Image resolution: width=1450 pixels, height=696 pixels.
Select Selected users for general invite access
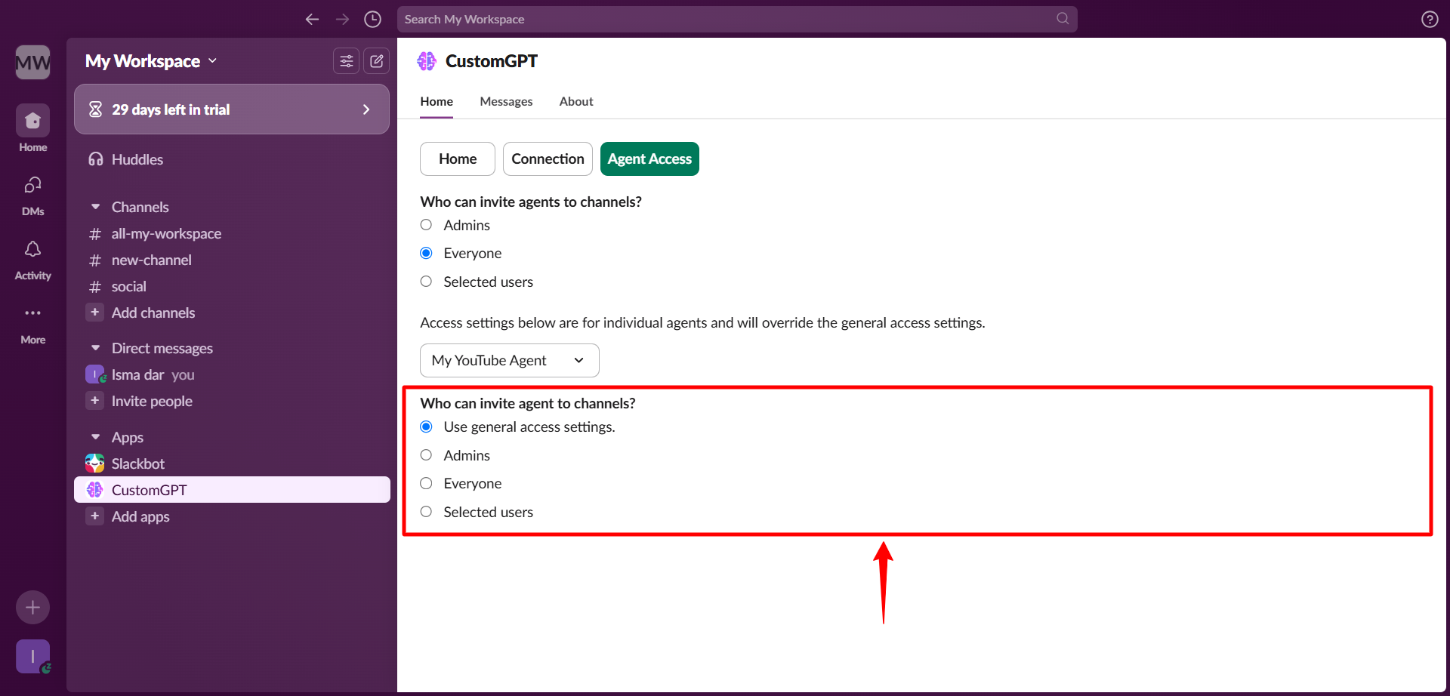click(426, 282)
